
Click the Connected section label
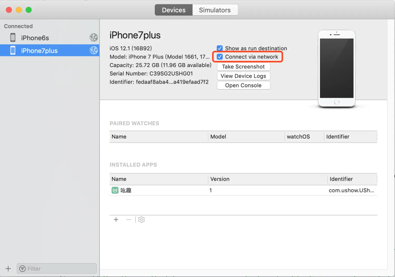pos(18,26)
